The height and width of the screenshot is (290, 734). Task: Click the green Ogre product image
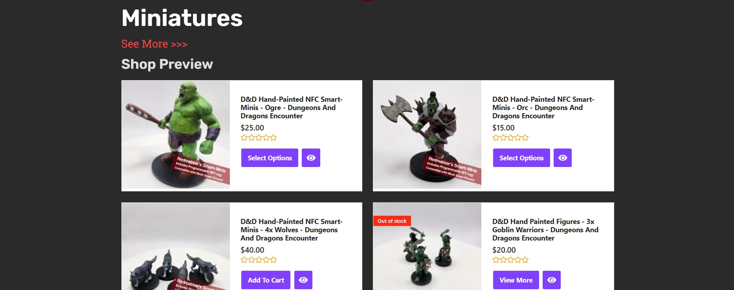pyautogui.click(x=176, y=135)
